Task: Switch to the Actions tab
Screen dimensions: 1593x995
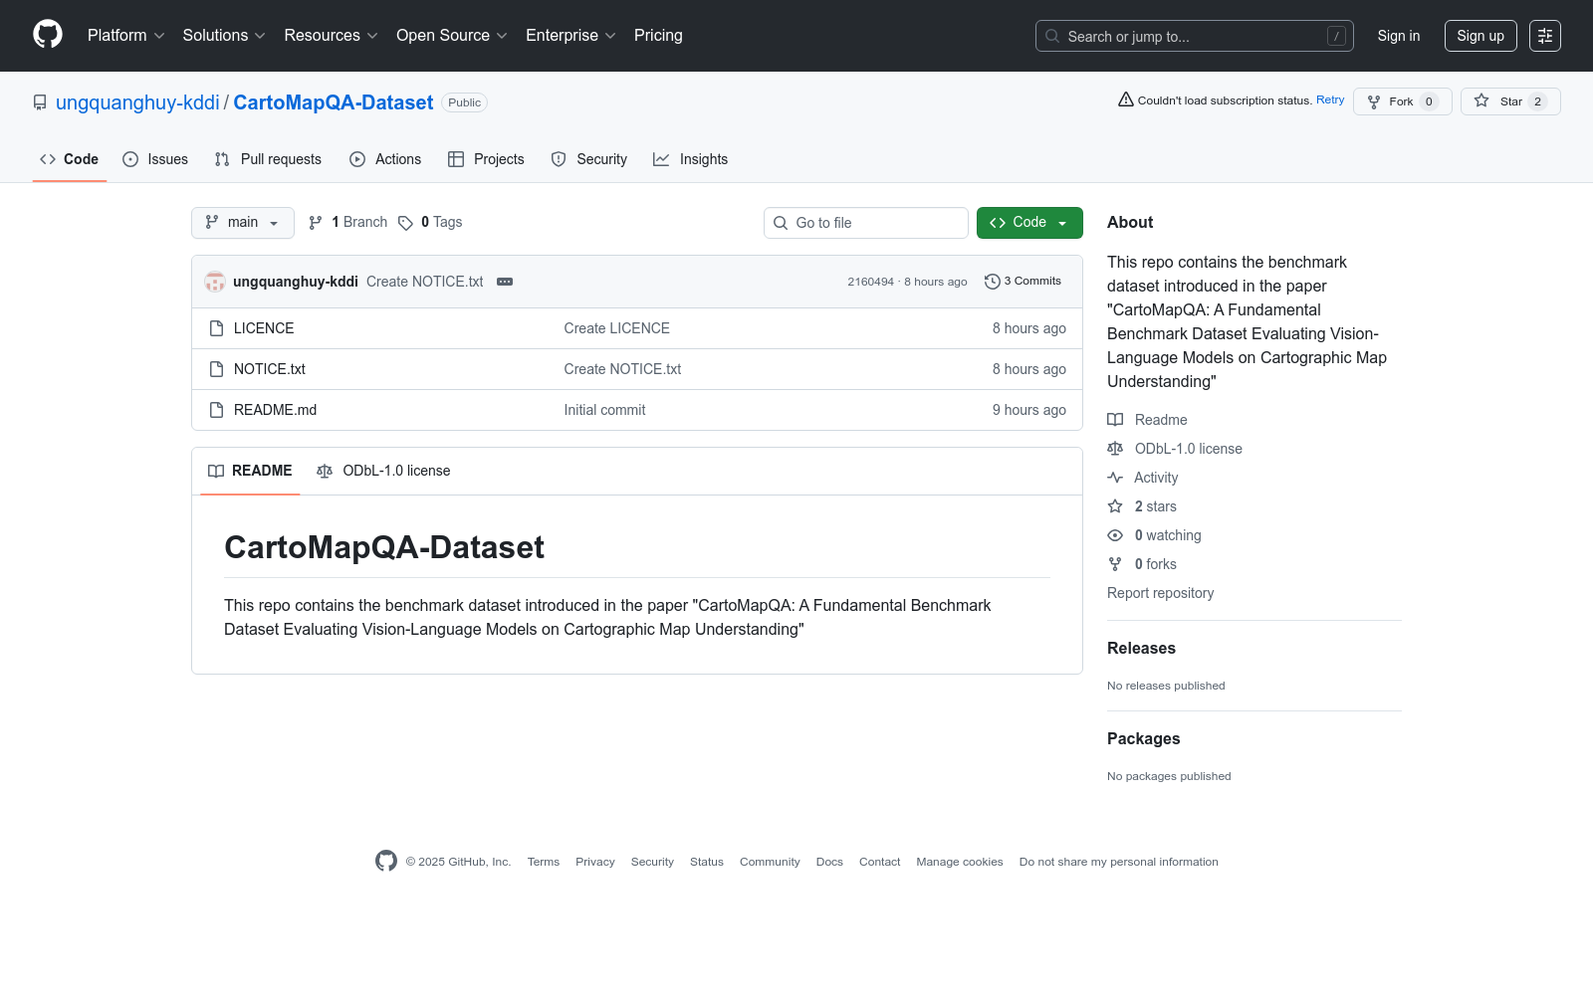Action: coord(385,159)
